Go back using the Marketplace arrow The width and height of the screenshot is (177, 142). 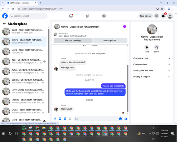4,24
